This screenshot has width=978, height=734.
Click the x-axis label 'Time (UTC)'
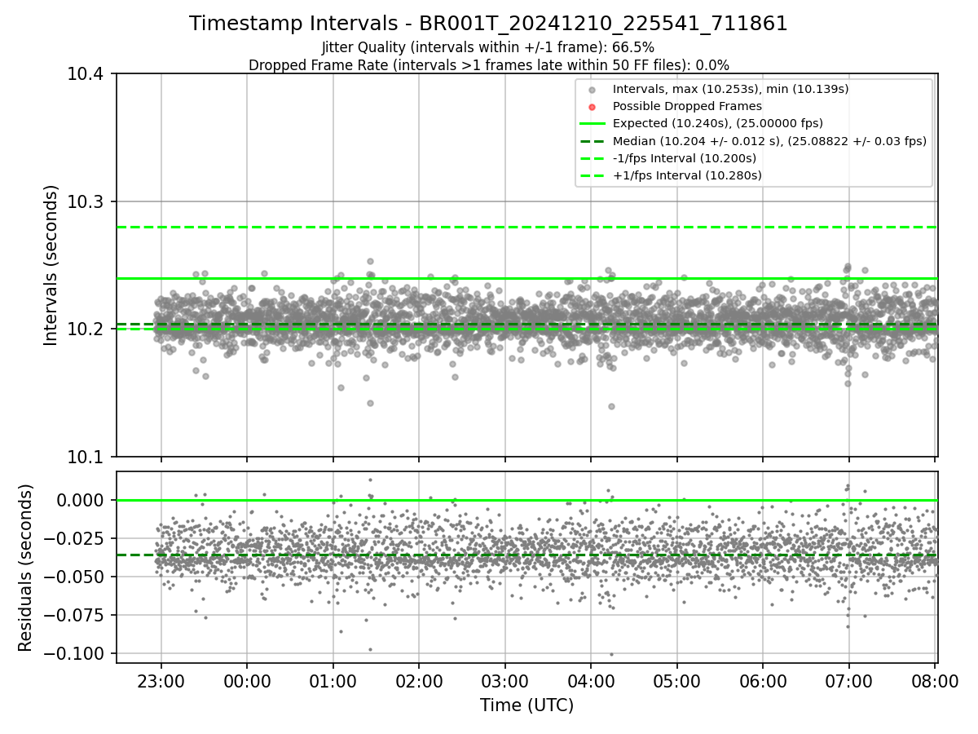pos(526,705)
